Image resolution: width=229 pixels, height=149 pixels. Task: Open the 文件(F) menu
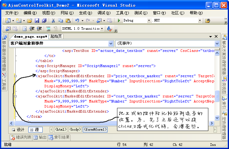[12, 13]
